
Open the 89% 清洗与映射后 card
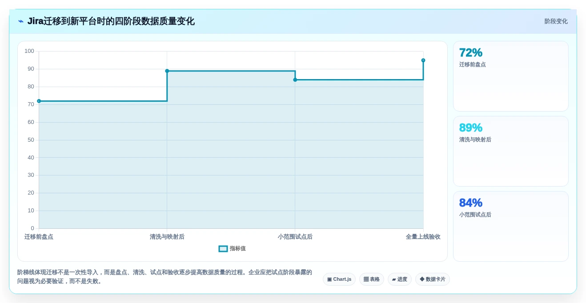tap(511, 151)
